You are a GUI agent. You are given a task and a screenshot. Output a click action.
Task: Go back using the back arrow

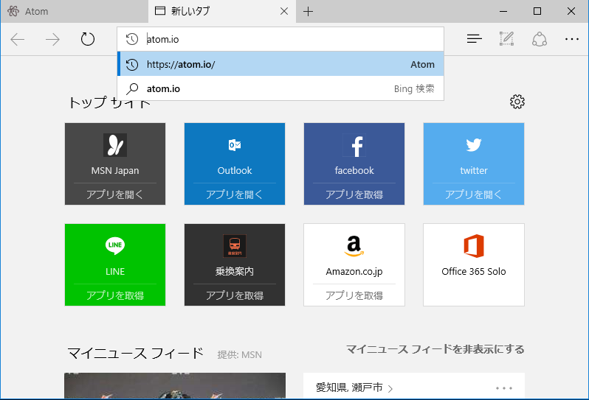click(x=17, y=39)
